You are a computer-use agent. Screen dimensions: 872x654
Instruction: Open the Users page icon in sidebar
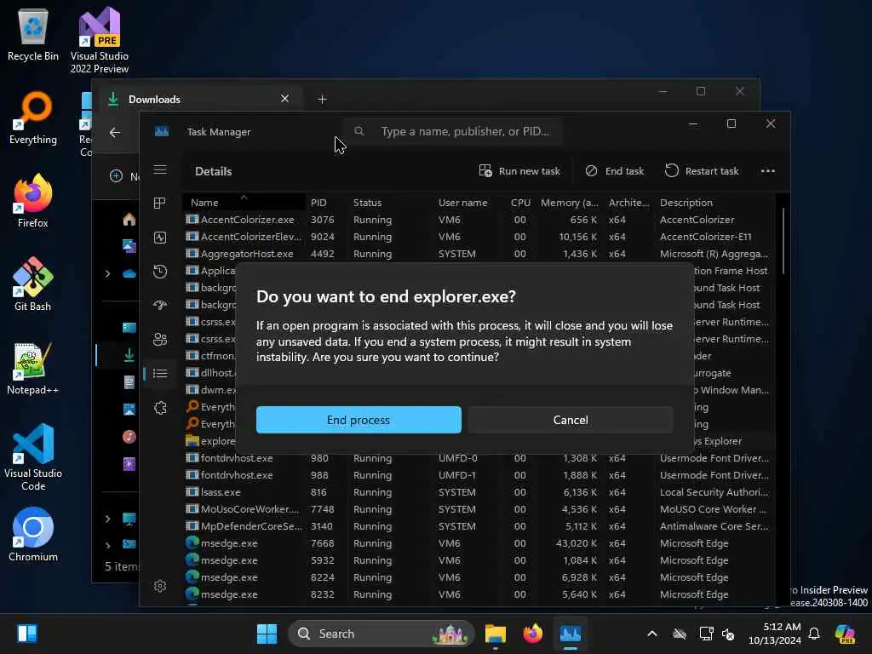(x=160, y=339)
